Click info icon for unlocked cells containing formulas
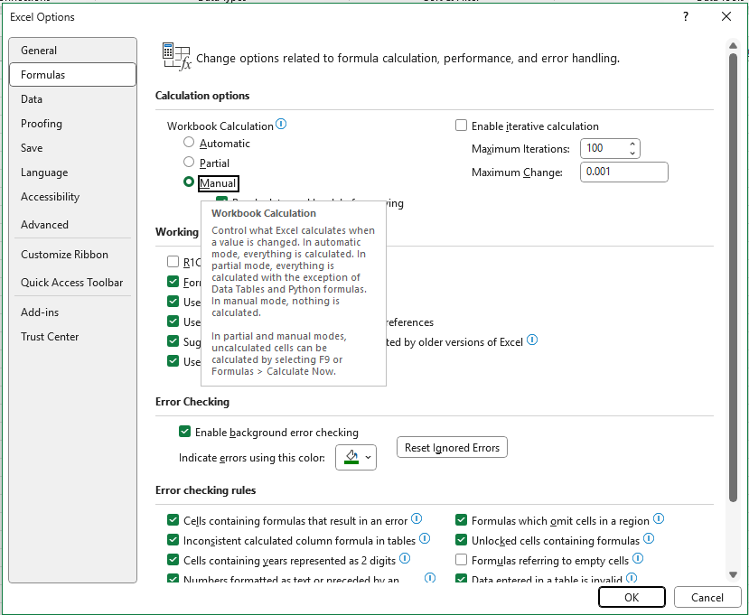 (x=649, y=538)
